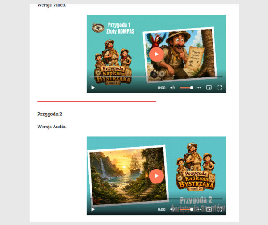Enter fullscreen on Przygoda 1 video

point(219,88)
